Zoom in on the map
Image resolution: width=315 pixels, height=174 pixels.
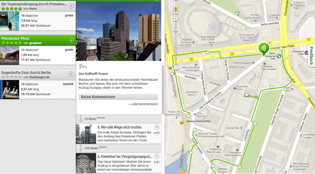point(176,19)
